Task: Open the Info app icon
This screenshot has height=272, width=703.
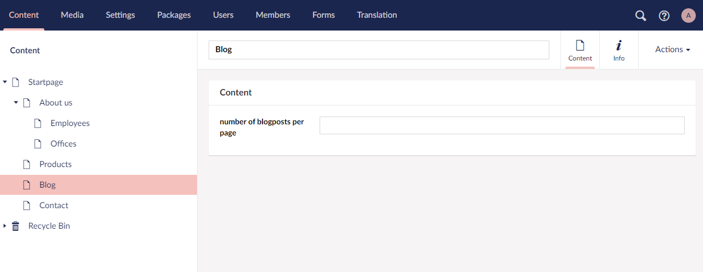Action: 619,46
